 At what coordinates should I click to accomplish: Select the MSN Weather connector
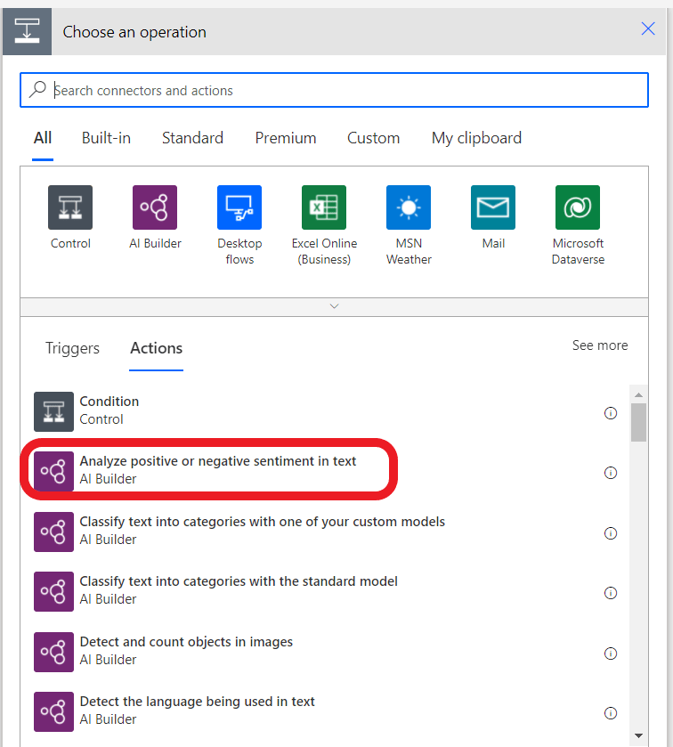tap(409, 207)
